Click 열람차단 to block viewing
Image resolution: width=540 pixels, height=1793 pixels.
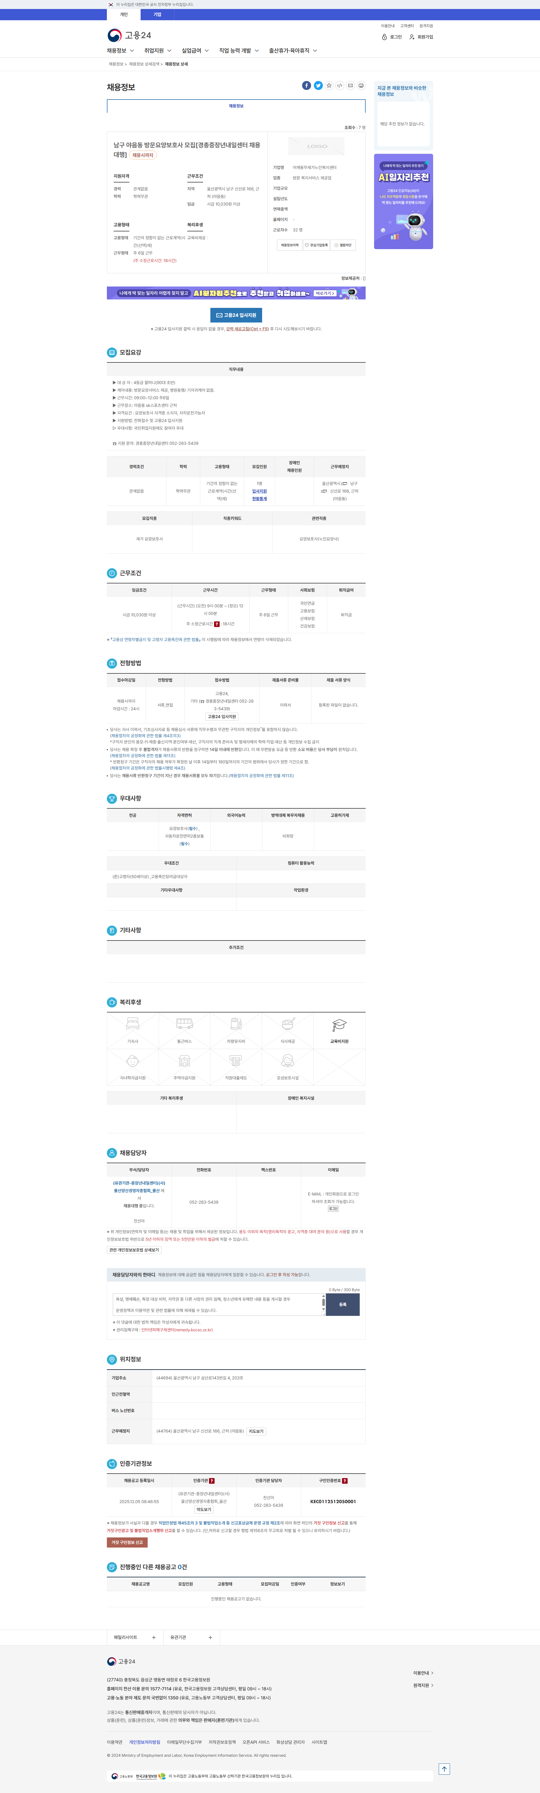tap(343, 245)
